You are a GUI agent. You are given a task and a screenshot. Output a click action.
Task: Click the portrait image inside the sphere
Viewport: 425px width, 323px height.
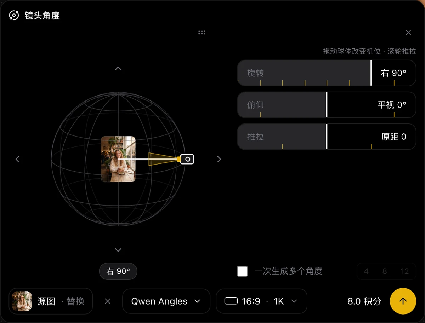pyautogui.click(x=118, y=159)
